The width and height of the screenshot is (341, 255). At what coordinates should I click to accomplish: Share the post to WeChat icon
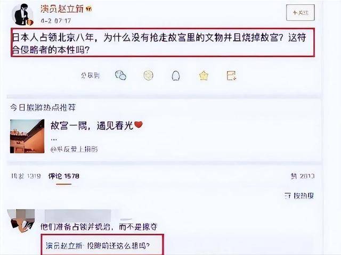click(x=121, y=76)
